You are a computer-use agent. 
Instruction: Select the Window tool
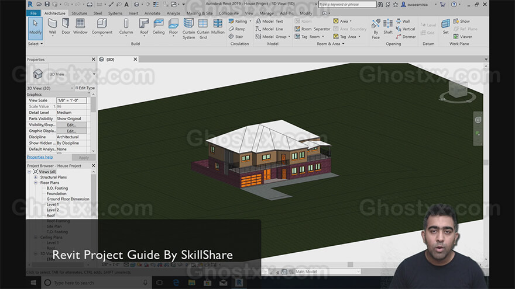coord(80,27)
